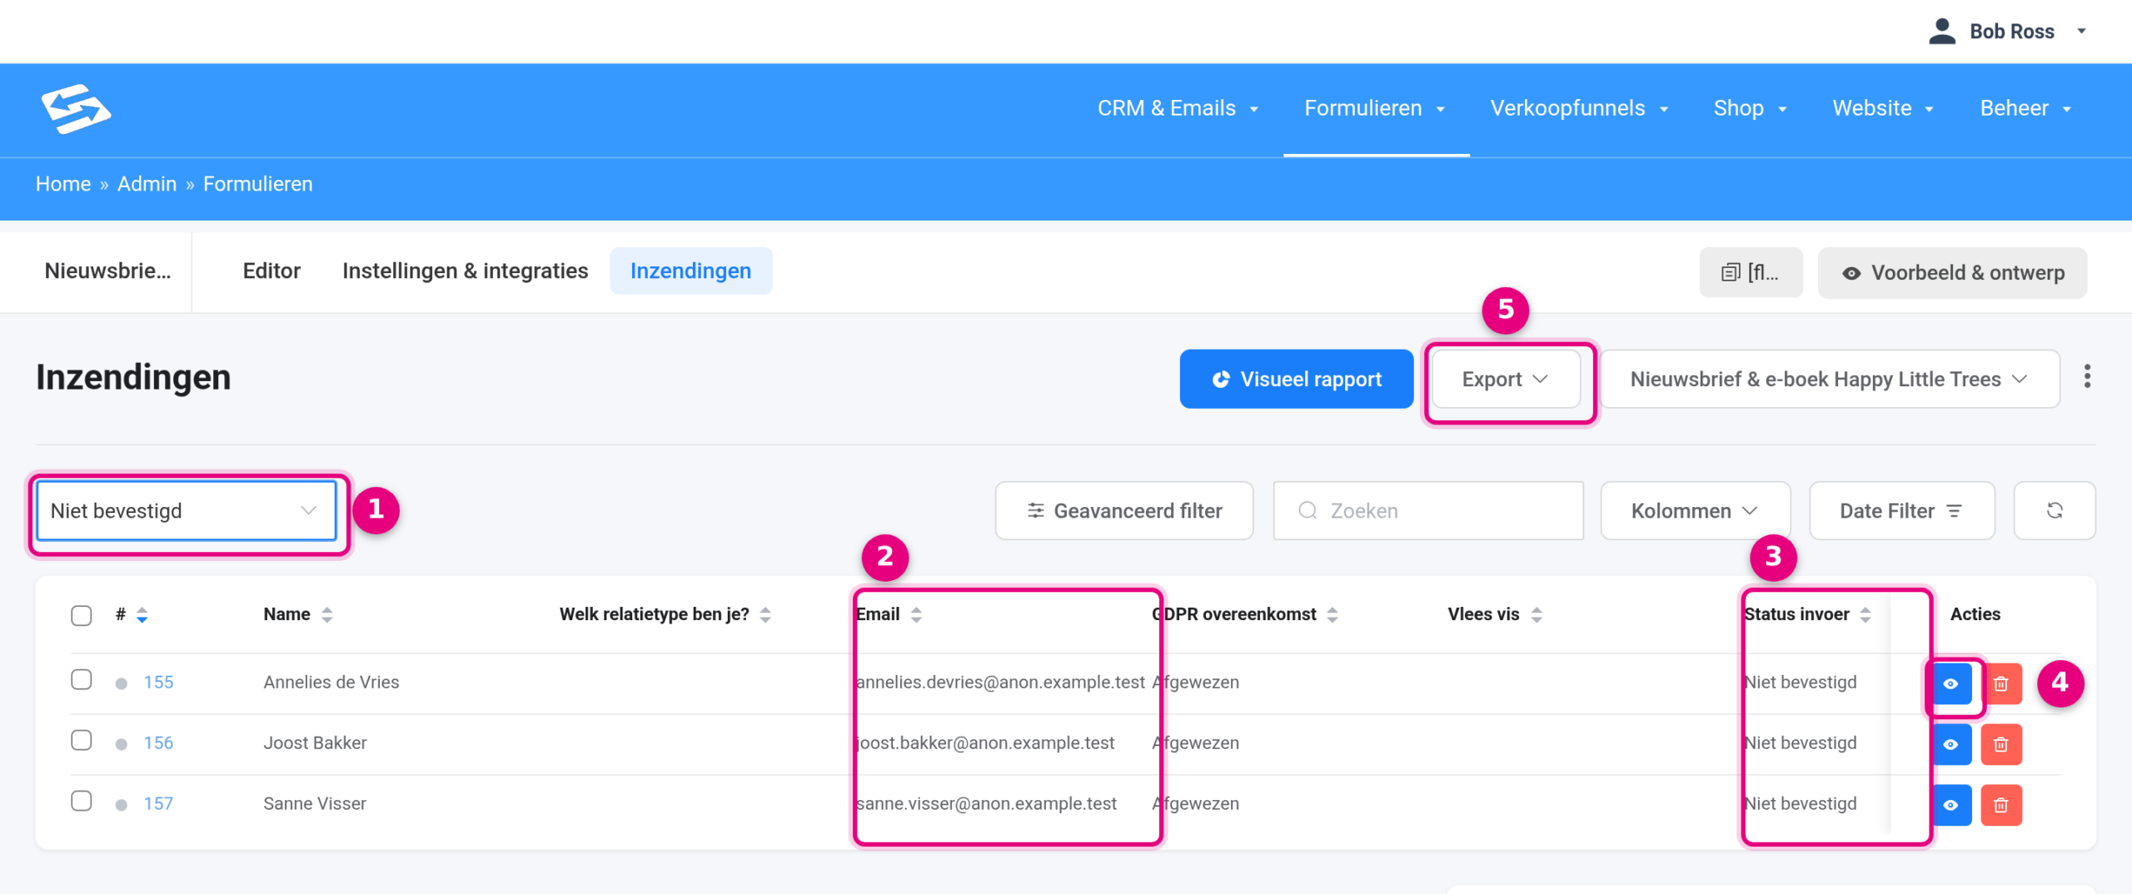This screenshot has width=2132, height=894.
Task: Refresh the submissions list
Action: pos(2055,510)
